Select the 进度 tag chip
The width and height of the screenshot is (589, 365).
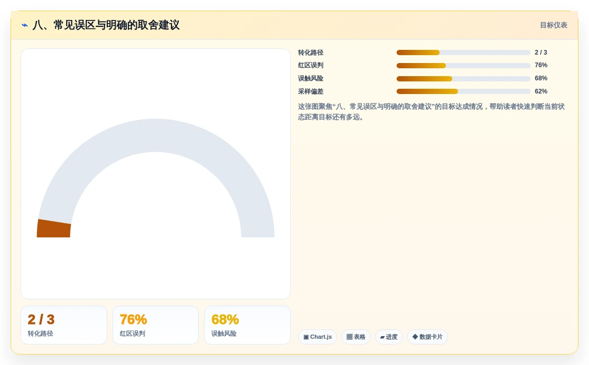[389, 337]
